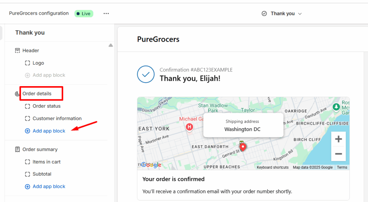Viewport: 368px width, 202px height.
Task: Click the Customer information block icon
Action: click(27, 118)
